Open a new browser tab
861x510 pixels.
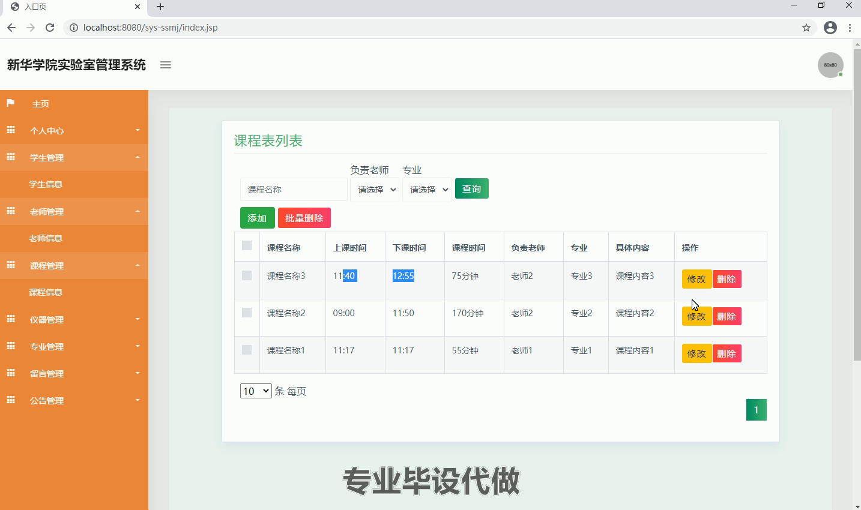(160, 7)
